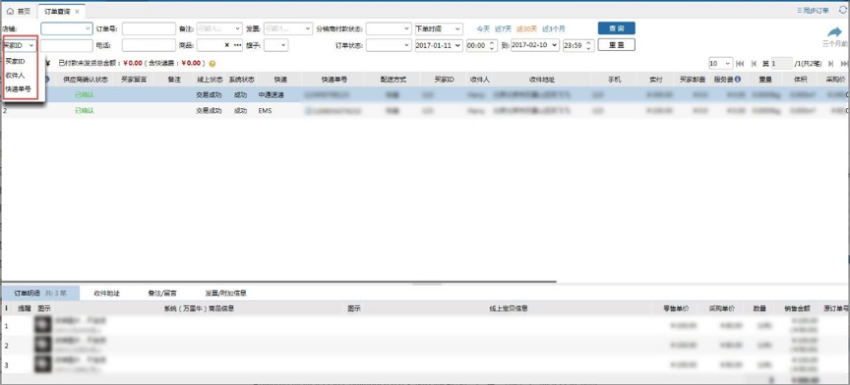Open the 旗子 flag dropdown

tap(275, 45)
